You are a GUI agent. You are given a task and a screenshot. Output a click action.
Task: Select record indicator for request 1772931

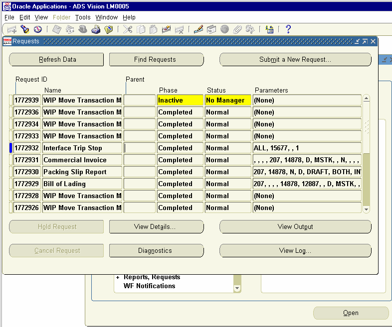pyautogui.click(x=11, y=160)
